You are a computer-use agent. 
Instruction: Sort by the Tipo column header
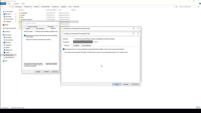60,10
